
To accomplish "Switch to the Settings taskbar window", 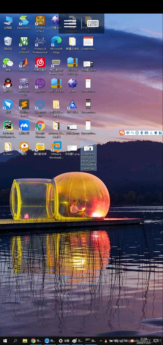I will [64, 341].
